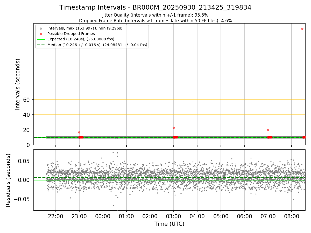Image resolution: width=311 pixels, height=233 pixels.
Task: Click the '04:00' x-axis tick label
Action: coord(197,216)
